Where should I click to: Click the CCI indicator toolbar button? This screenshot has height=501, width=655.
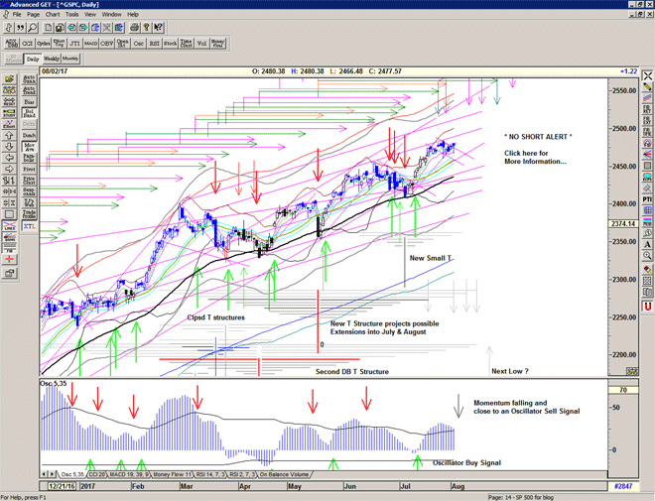29,44
